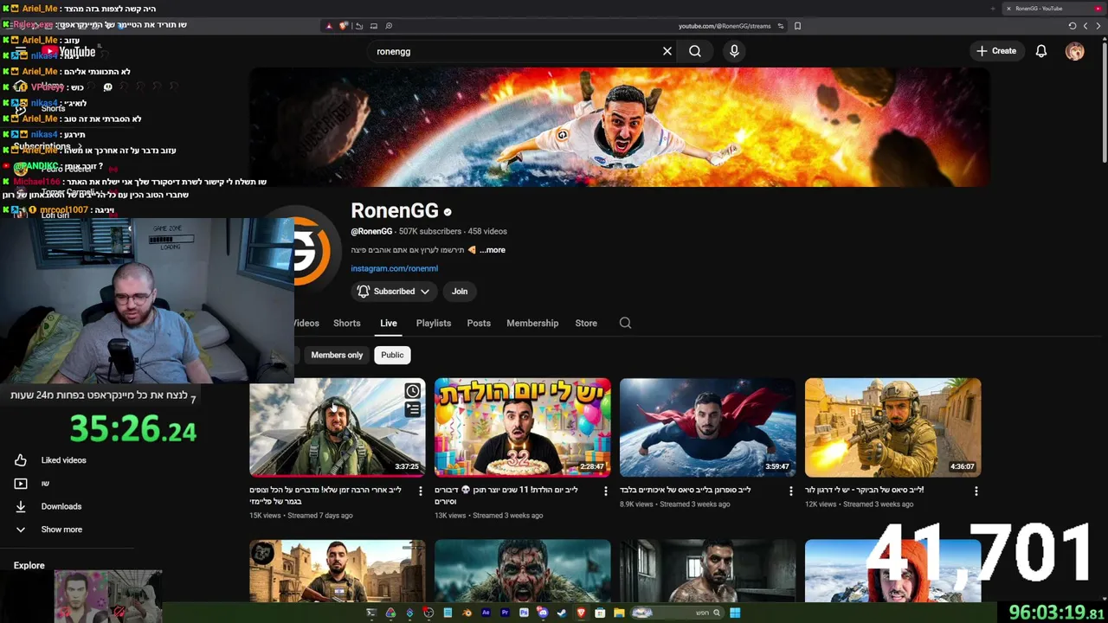Expand channel description with ...more

tap(493, 250)
